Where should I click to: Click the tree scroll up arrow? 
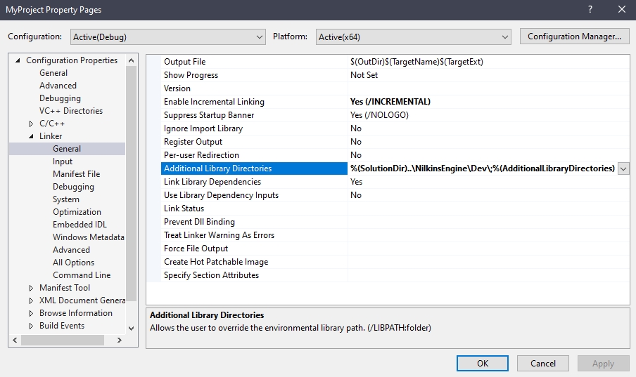point(131,60)
